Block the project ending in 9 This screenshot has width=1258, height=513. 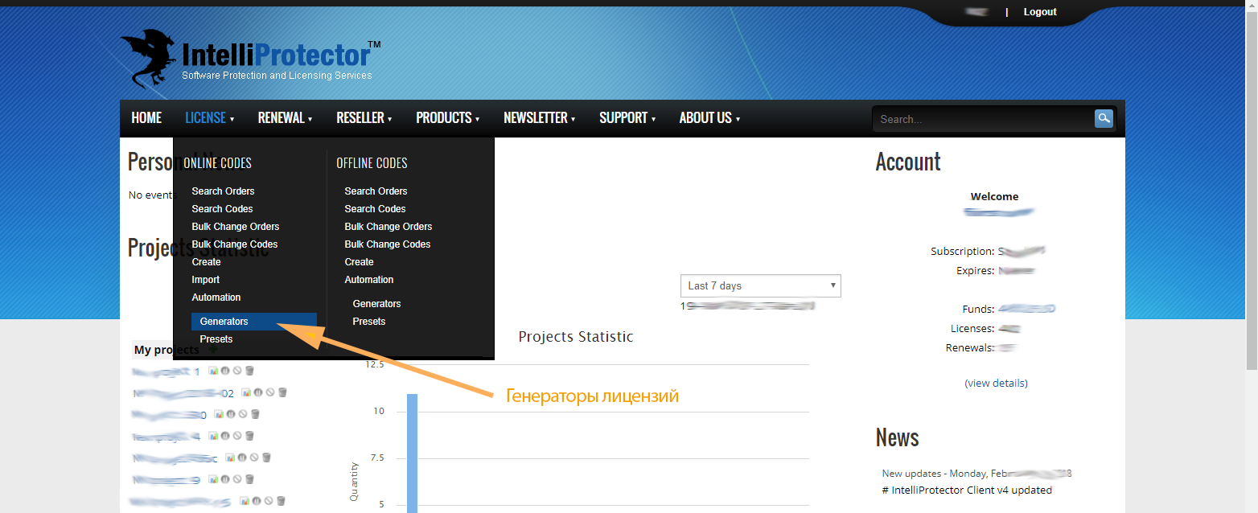click(x=237, y=479)
